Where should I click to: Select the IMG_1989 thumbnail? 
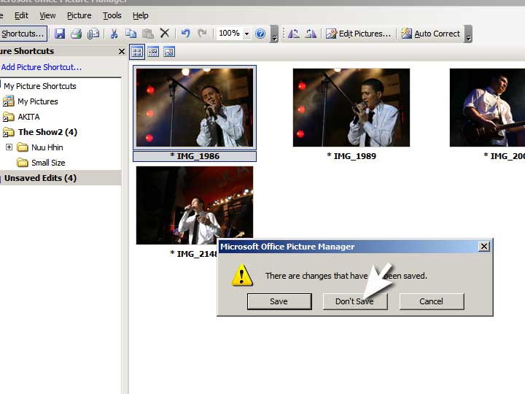tap(351, 108)
